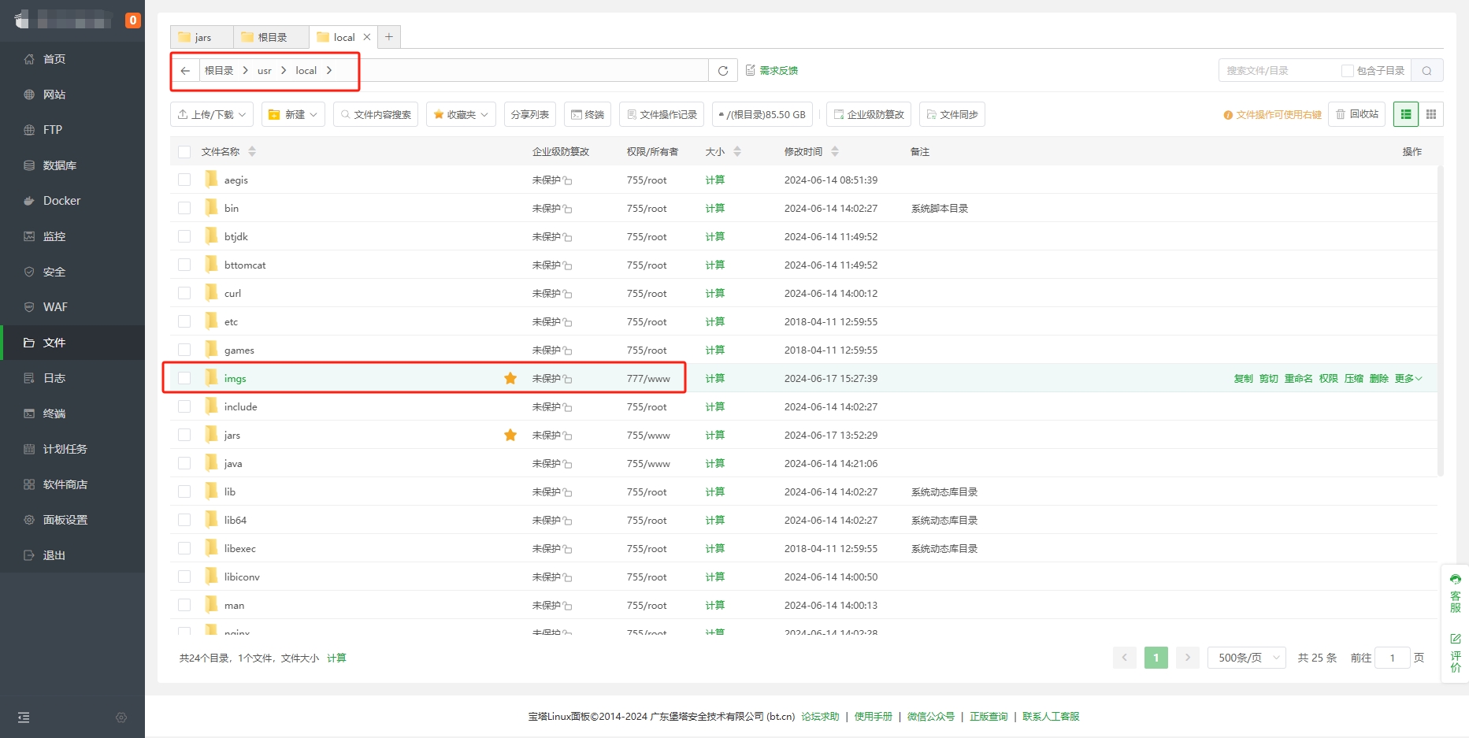Switch to grid view icon

[1431, 114]
